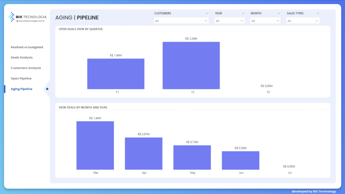345x194 pixels.
Task: Click the Apr bar in the monthly chart
Action: pos(144,154)
